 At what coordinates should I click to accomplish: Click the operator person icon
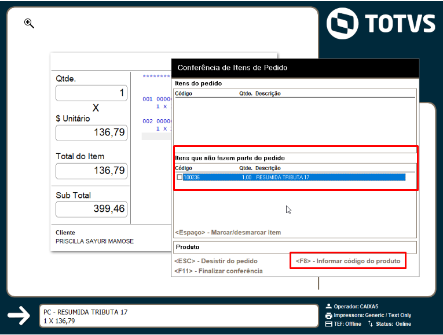(x=328, y=306)
